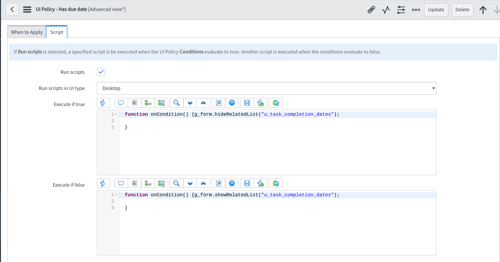500x262 pixels.
Task: Save the Execute if true script via disk icon
Action: [246, 102]
